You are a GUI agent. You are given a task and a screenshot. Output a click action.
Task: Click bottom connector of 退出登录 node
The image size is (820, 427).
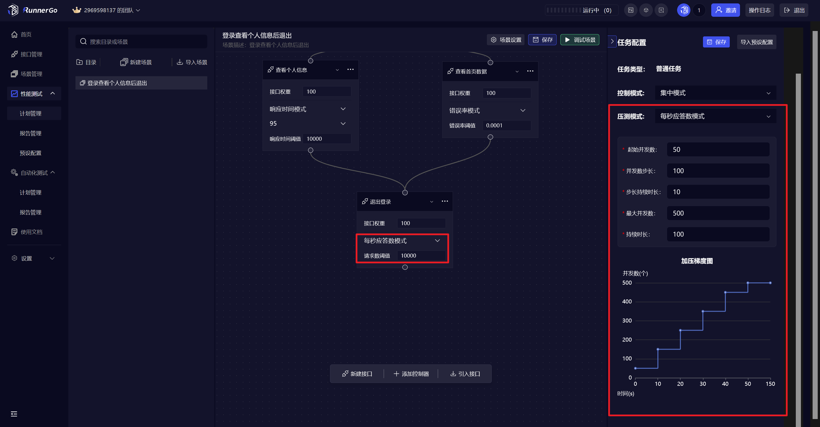(x=405, y=267)
